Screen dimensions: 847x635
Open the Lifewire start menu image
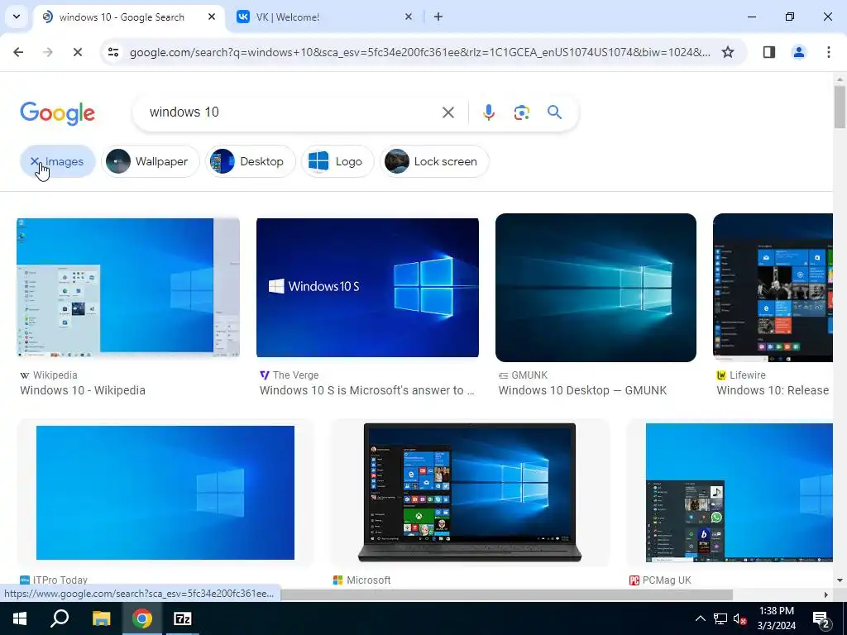773,287
